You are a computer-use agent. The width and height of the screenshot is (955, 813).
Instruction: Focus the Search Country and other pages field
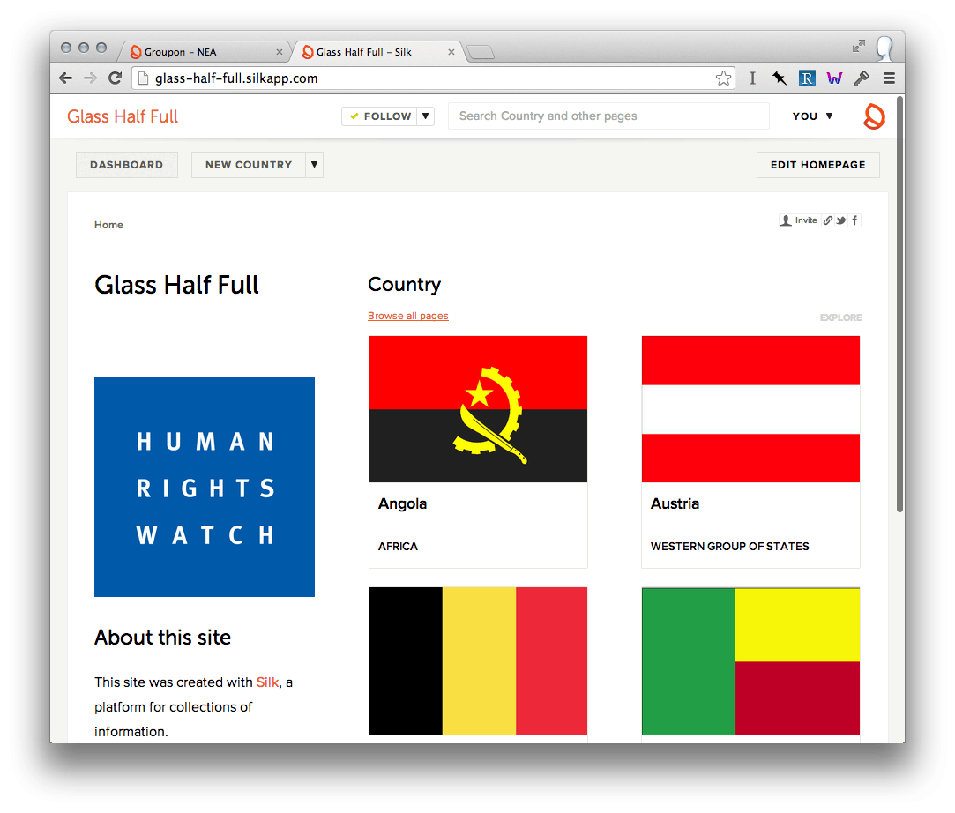[x=608, y=116]
